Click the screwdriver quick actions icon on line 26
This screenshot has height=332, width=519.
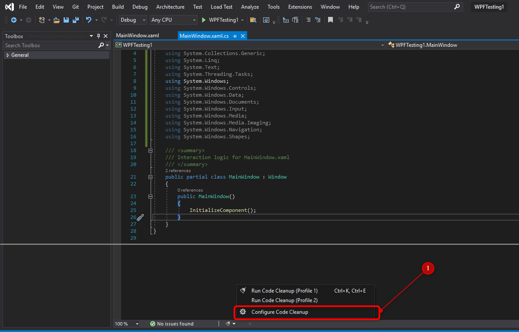pyautogui.click(x=140, y=218)
